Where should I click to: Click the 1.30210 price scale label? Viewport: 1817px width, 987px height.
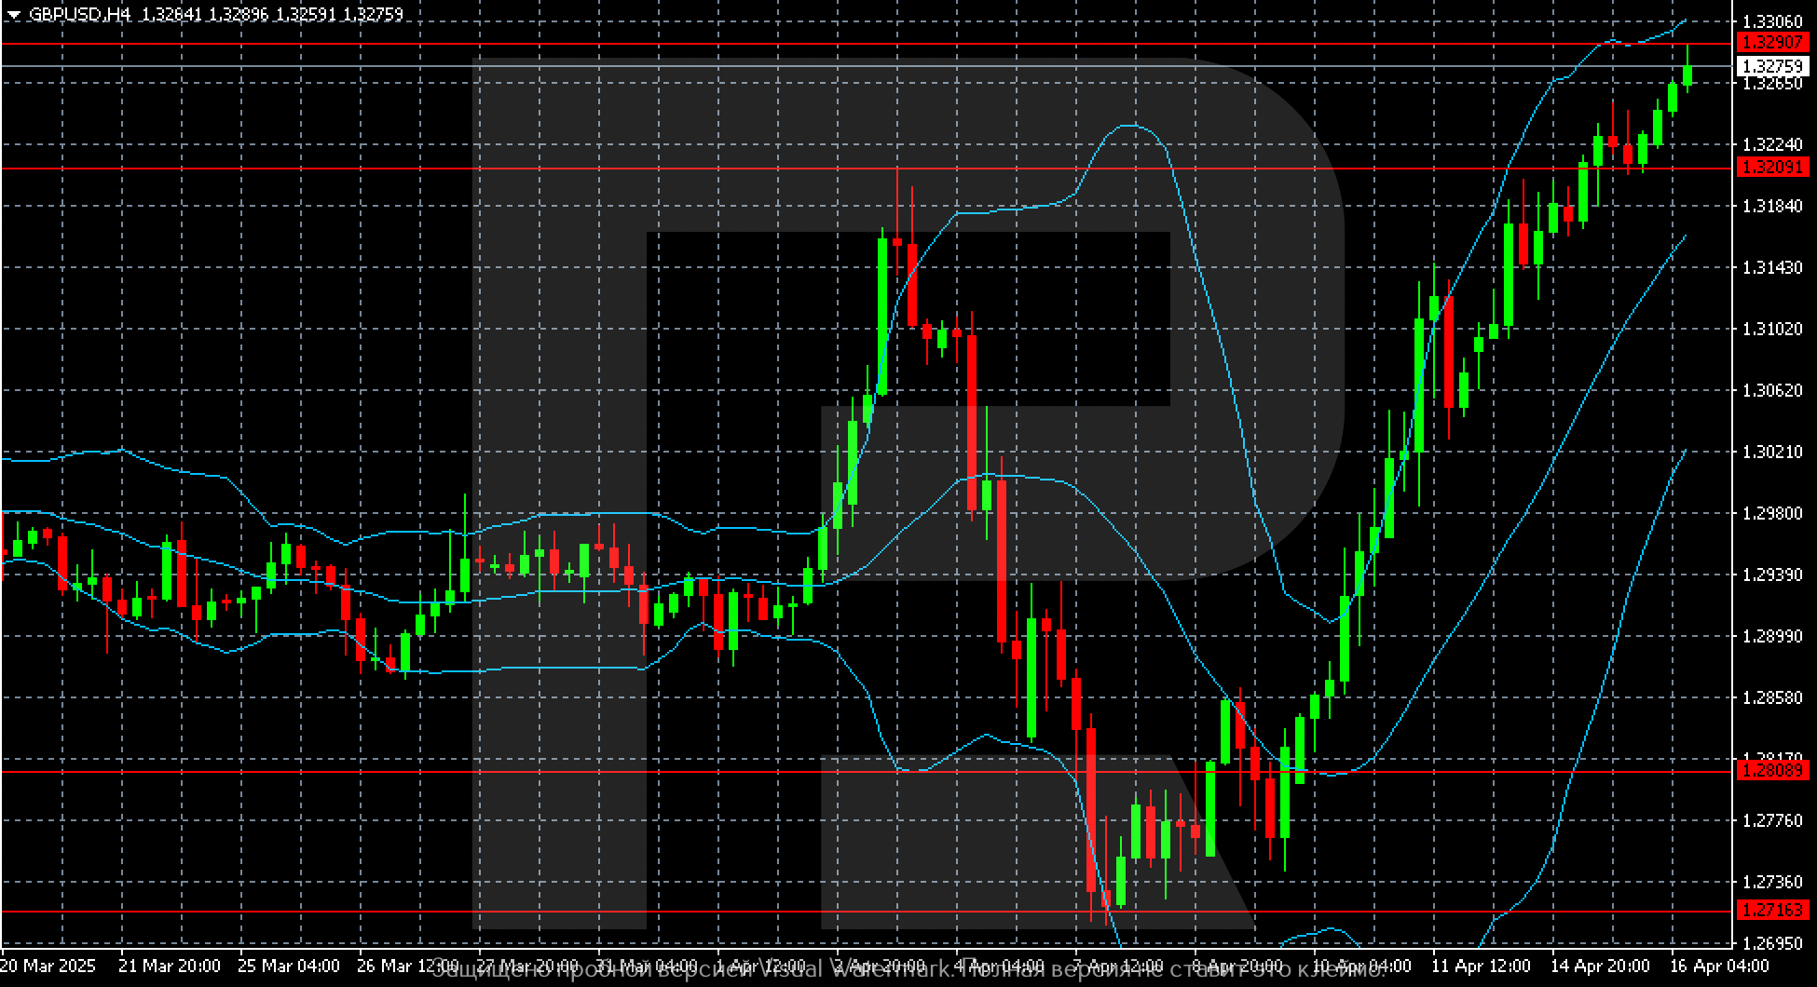point(1772,452)
